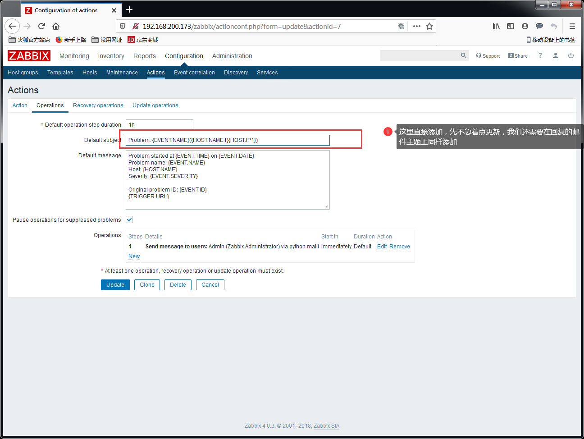The image size is (584, 439).
Task: Click the Clone button
Action: click(x=147, y=285)
